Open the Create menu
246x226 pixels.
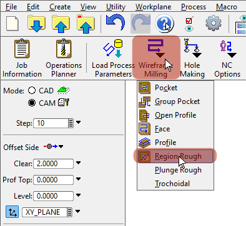(x=60, y=7)
